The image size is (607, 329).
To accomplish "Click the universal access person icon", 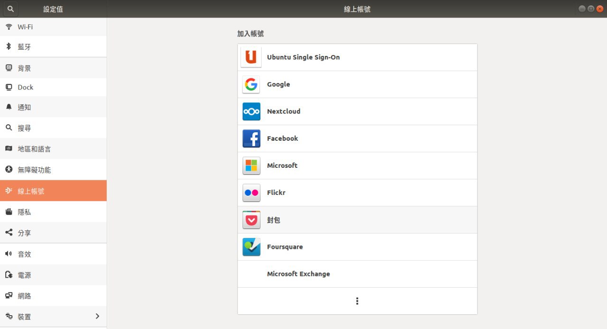I will (x=9, y=169).
